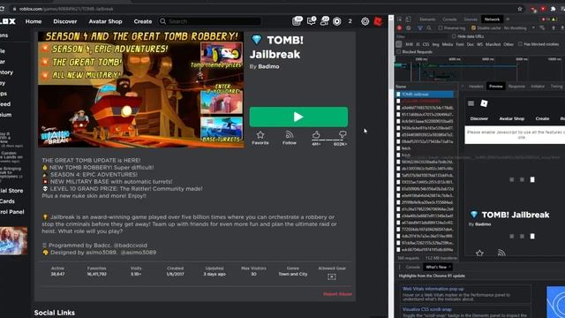Open the Roblox messages icon
This screenshot has height=318, width=565.
coord(311,21)
